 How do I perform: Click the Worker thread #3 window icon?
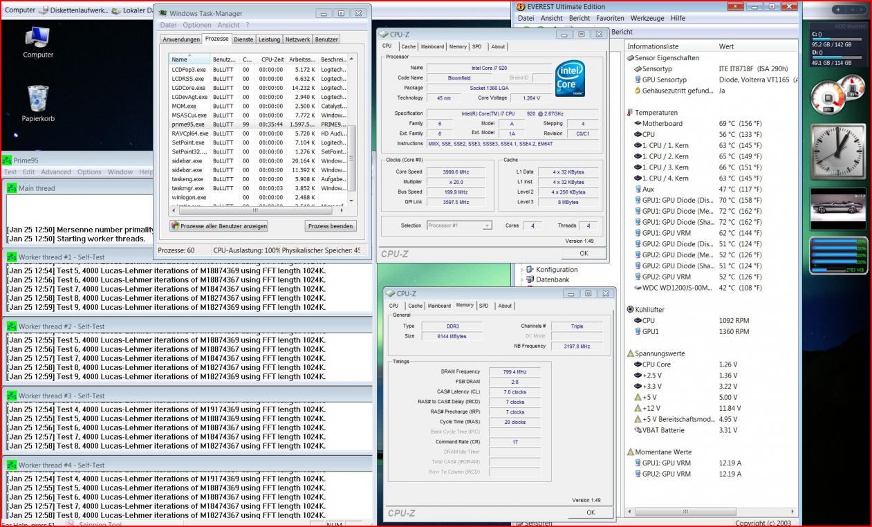coord(12,396)
